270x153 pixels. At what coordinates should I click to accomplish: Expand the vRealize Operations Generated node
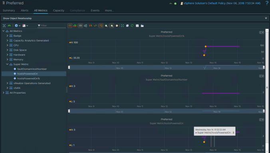click(x=7, y=83)
